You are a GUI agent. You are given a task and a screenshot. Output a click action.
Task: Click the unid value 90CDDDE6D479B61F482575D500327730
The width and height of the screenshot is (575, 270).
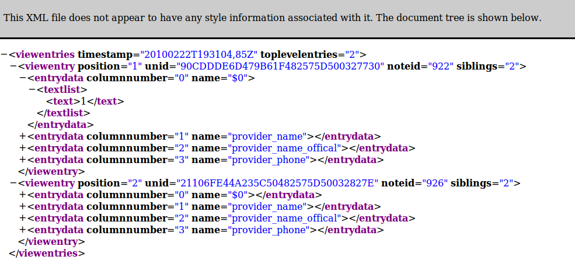(281, 67)
